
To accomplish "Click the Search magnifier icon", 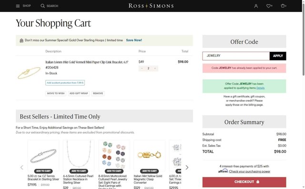I will click(x=42, y=6).
